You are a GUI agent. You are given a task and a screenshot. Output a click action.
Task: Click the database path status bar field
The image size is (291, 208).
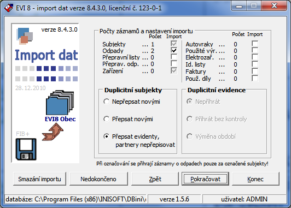[75, 199]
